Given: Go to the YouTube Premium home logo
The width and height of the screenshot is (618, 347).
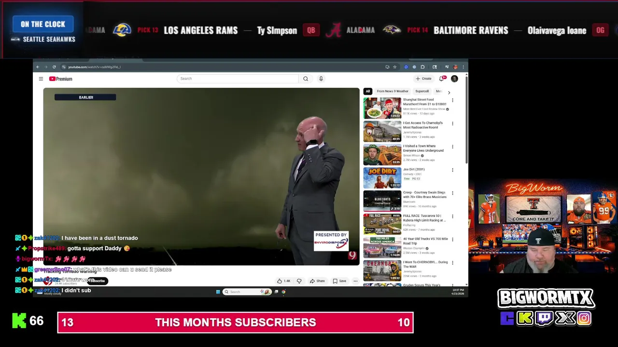Looking at the screenshot, I should tap(60, 79).
